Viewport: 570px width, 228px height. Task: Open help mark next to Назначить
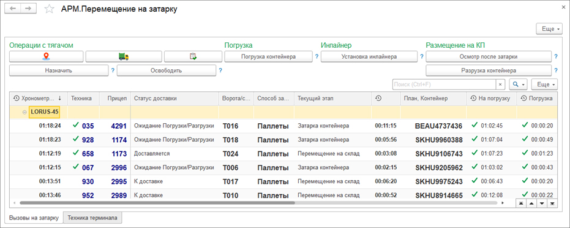[x=113, y=70]
